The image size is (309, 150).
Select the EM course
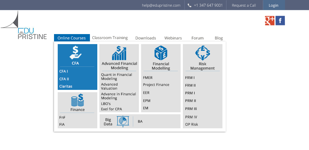point(146,108)
